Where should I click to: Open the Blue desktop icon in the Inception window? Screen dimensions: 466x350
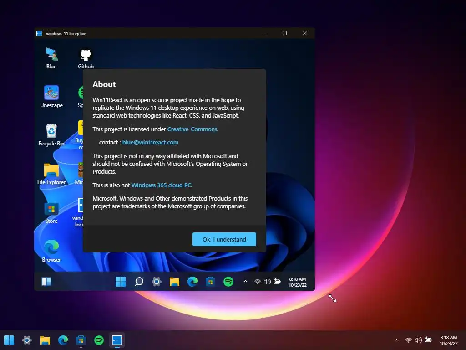pos(51,58)
